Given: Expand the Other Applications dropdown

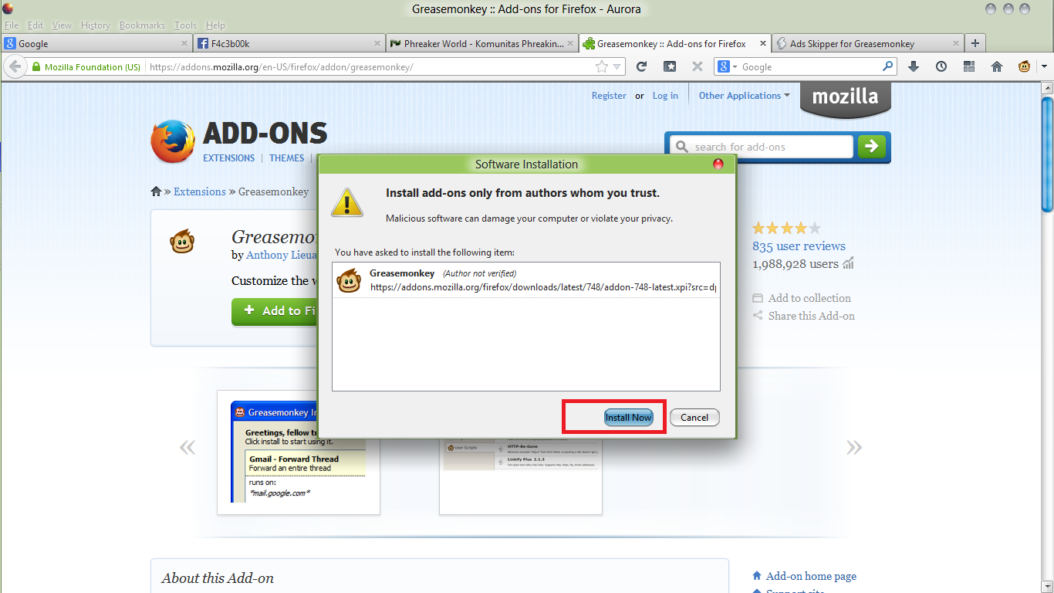Looking at the screenshot, I should point(745,96).
